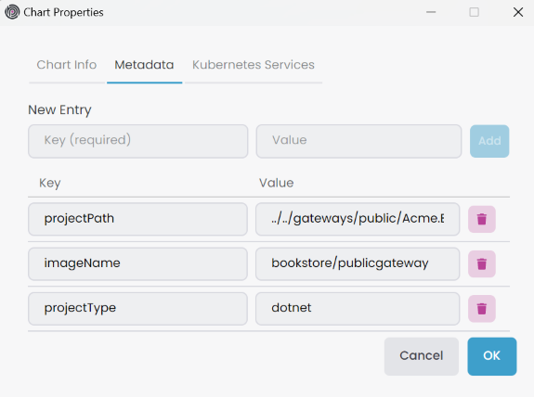Edit the imageName key field

(x=138, y=264)
